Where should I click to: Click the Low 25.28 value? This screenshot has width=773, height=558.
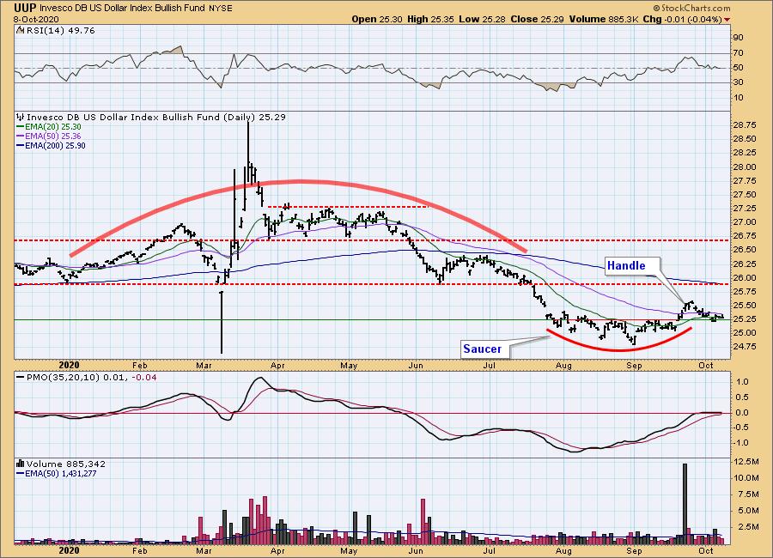coord(483,19)
